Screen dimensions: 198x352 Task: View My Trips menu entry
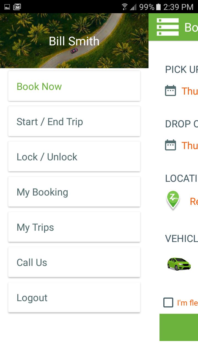(x=74, y=227)
